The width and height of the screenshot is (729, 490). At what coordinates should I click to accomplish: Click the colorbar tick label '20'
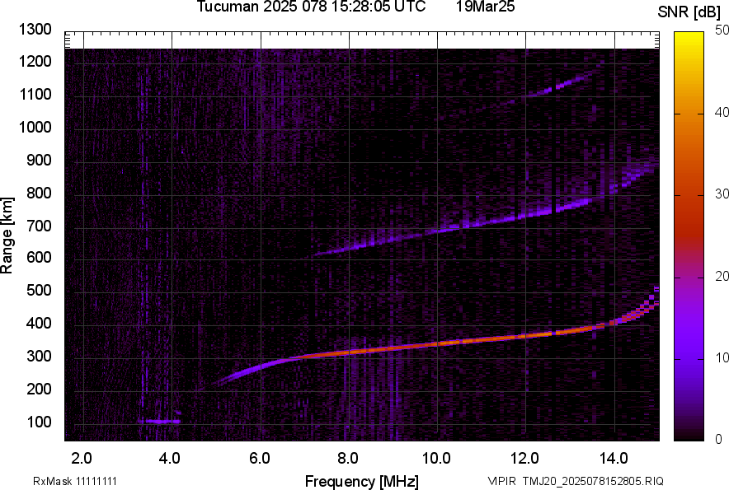(x=722, y=276)
